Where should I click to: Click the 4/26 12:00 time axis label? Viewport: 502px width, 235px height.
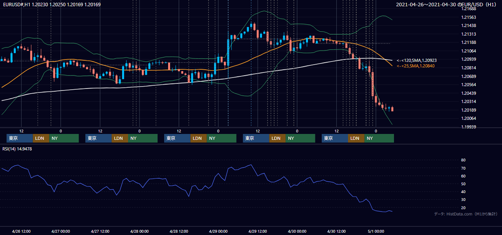[21, 231]
